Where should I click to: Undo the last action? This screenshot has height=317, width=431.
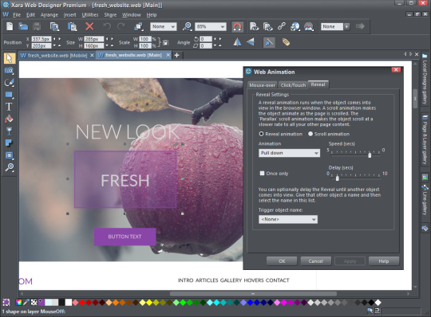(107, 26)
